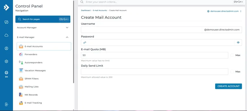This screenshot has width=247, height=111.
Task: Open the demouser.directadmin.com domain selector
Action: pyautogui.click(x=224, y=11)
